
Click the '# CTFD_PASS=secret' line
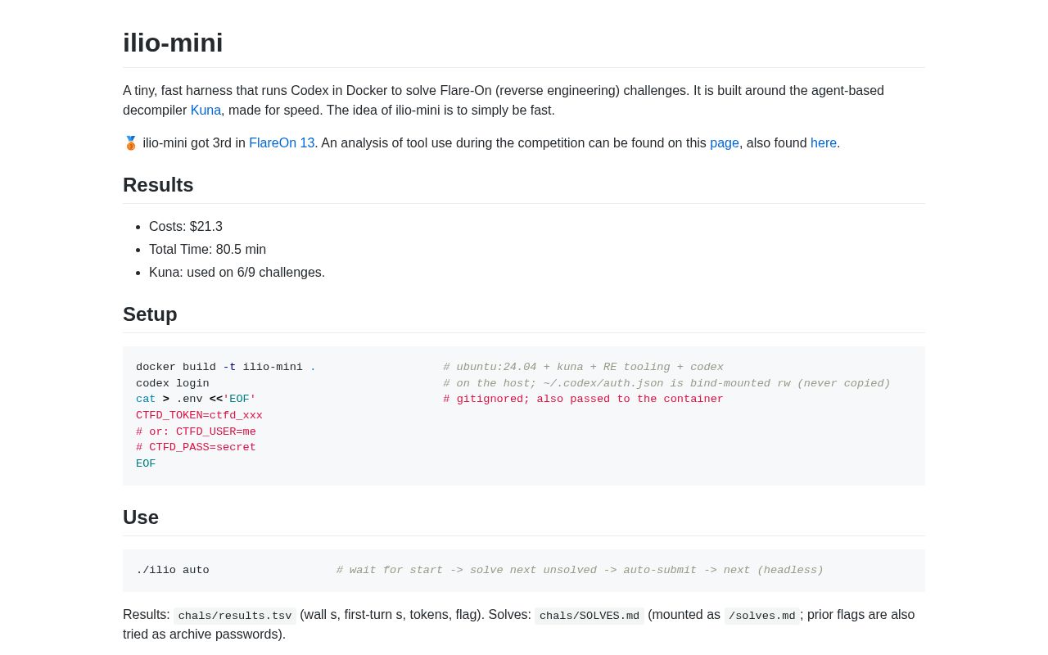[196, 448]
